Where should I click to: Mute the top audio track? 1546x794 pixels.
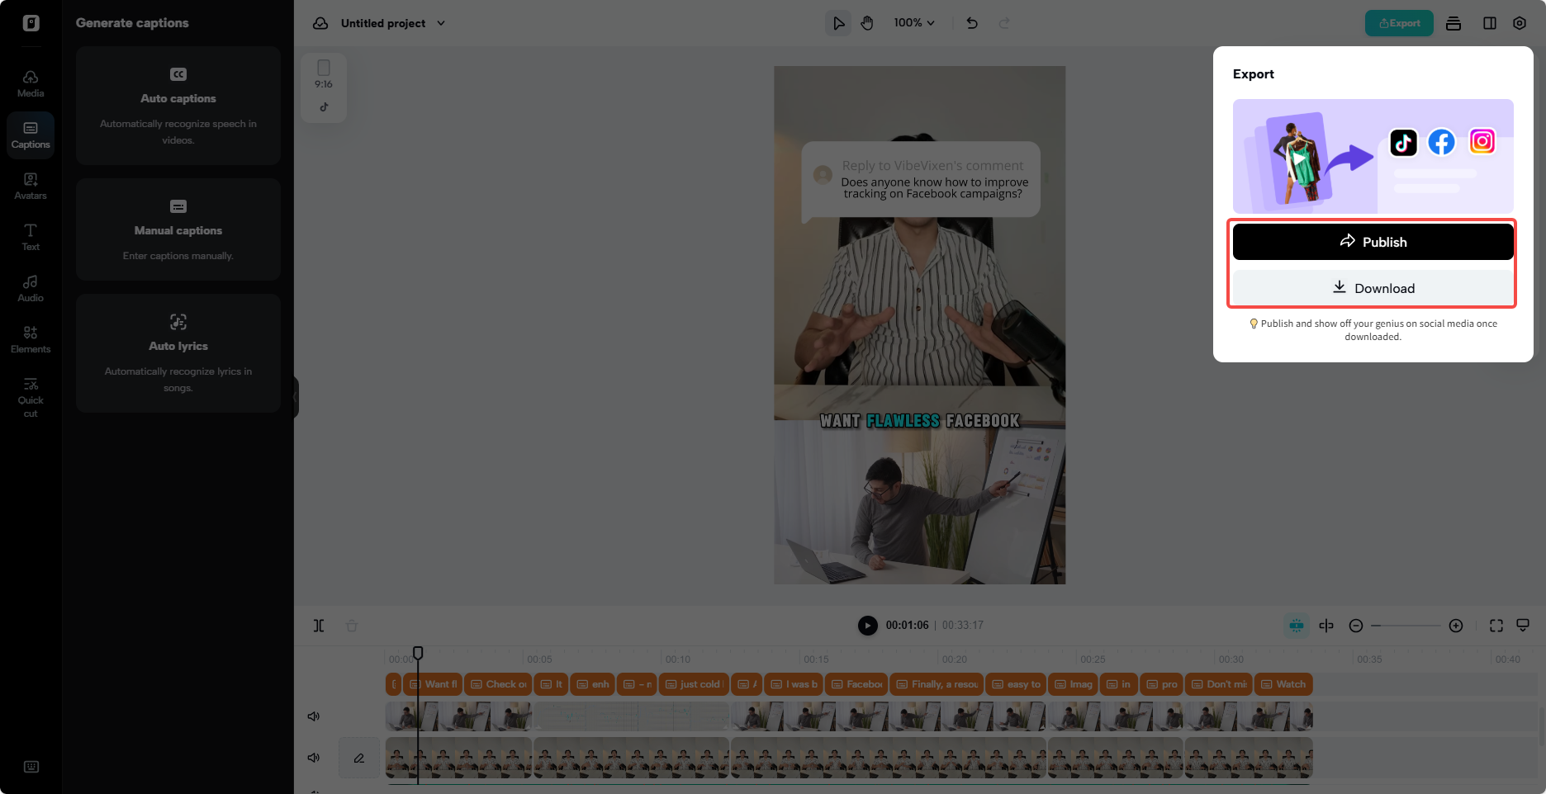click(314, 716)
